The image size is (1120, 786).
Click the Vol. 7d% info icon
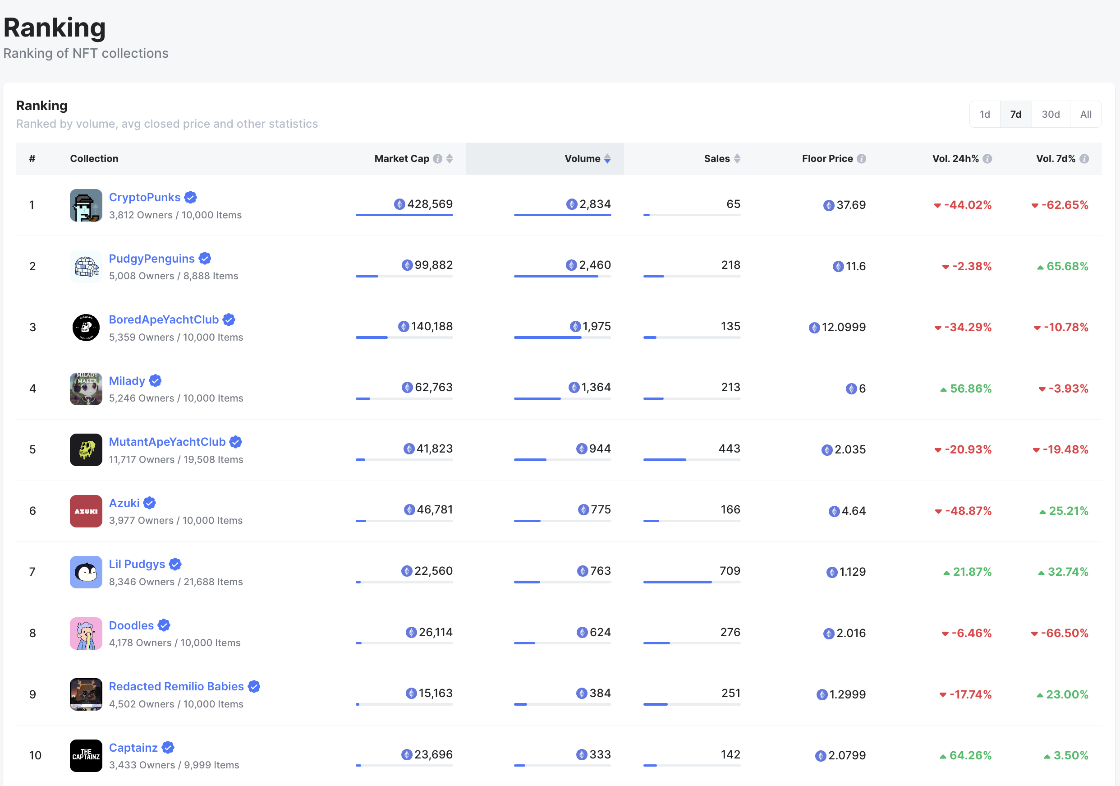point(1084,159)
